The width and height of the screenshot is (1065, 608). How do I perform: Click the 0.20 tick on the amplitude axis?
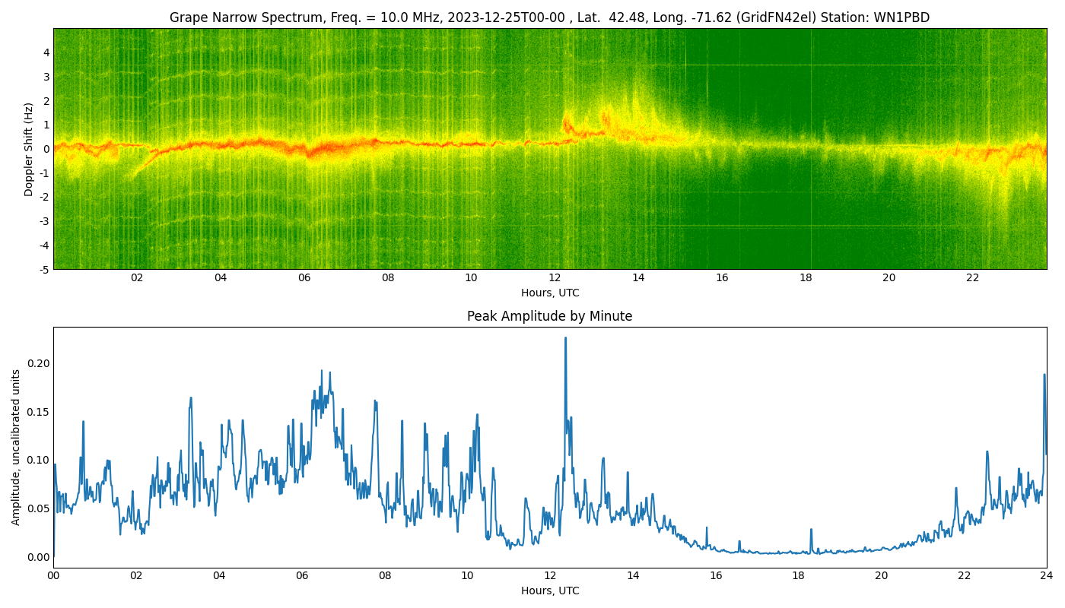click(38, 363)
